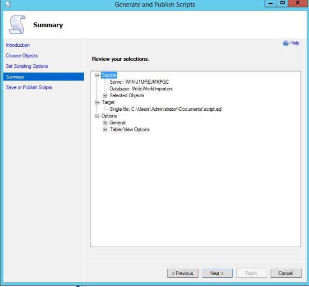Cancel the script generation wizard
Viewport: 309px width, 287px height.
click(x=285, y=273)
